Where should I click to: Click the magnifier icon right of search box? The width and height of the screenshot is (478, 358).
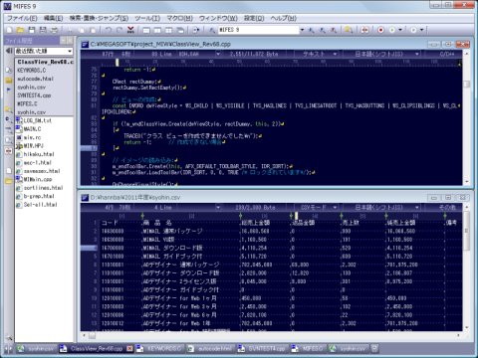pos(311,30)
